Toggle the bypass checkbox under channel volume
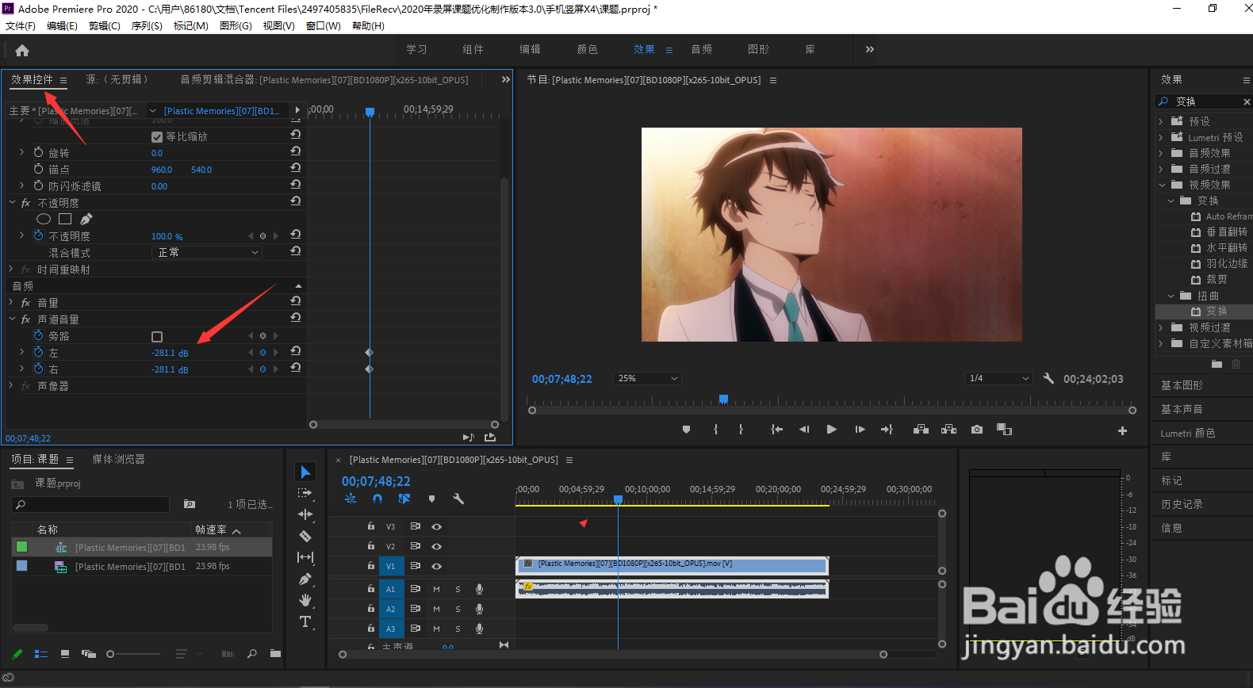This screenshot has height=688, width=1253. click(x=157, y=337)
